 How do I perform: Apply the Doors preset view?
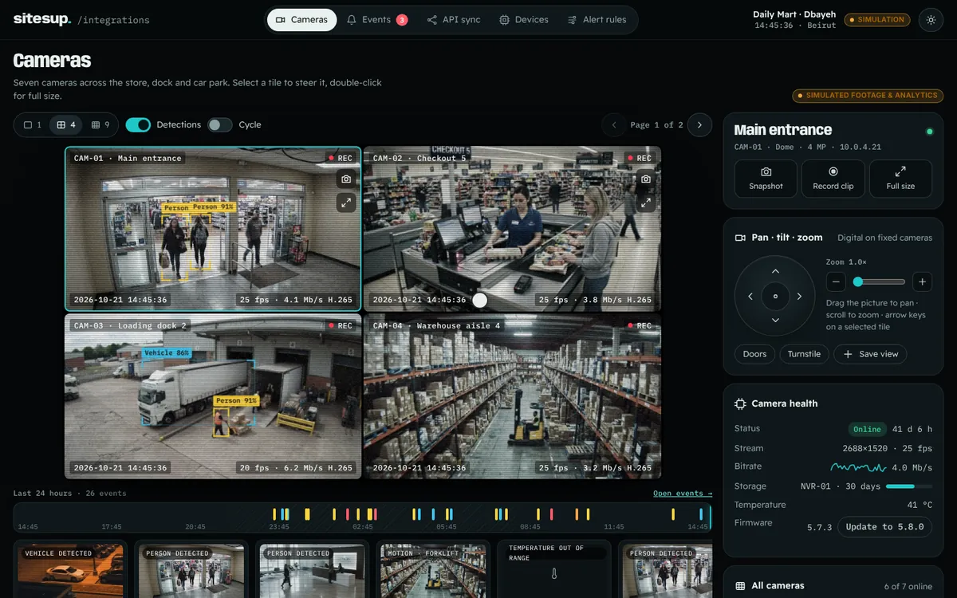(x=754, y=354)
